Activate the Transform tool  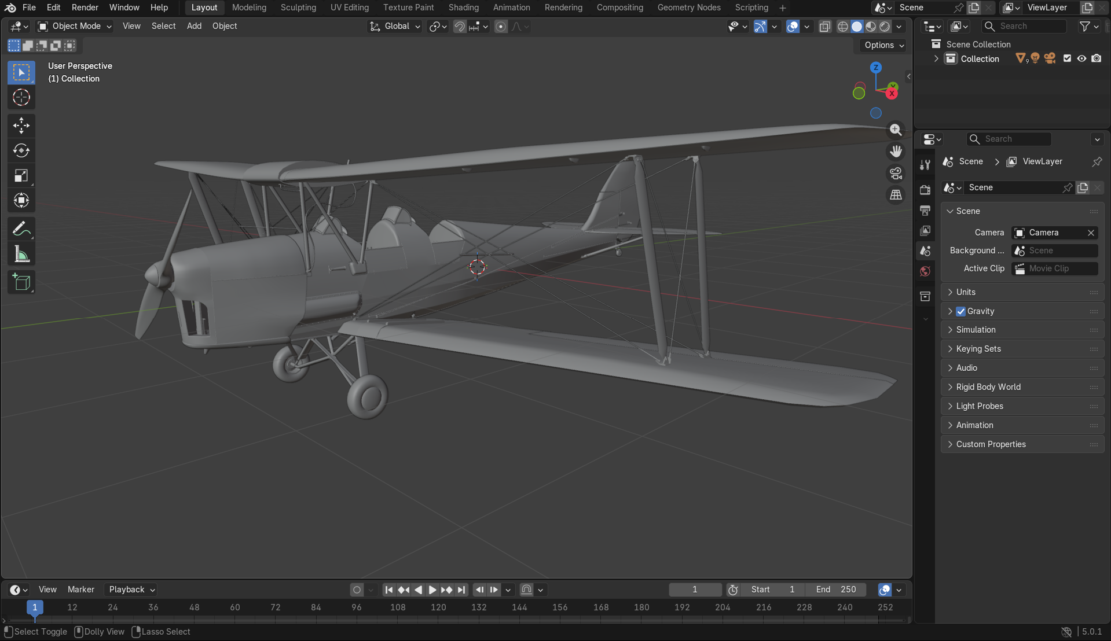point(21,200)
